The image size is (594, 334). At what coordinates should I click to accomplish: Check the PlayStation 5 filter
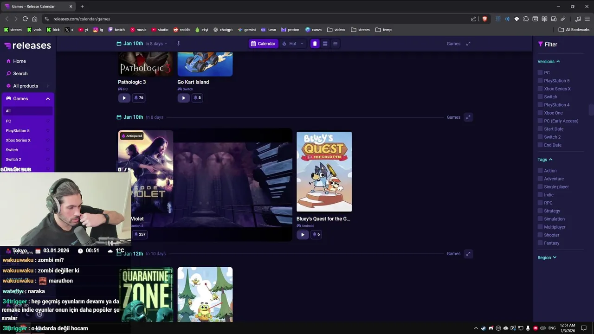point(540,81)
